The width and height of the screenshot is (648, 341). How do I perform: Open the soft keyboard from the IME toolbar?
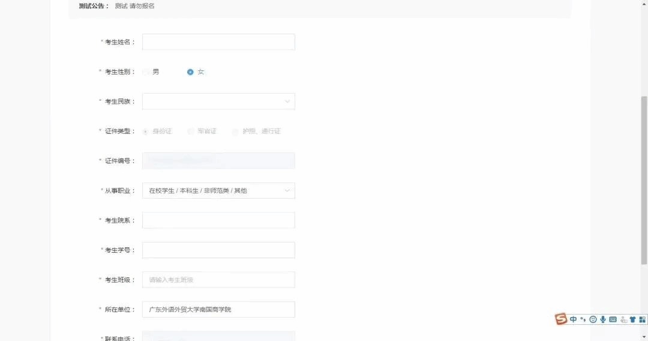613,319
